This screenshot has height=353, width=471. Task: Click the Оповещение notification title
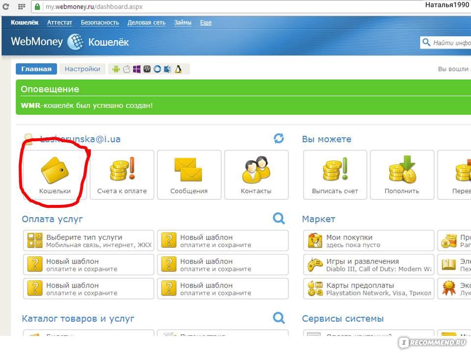pos(50,89)
